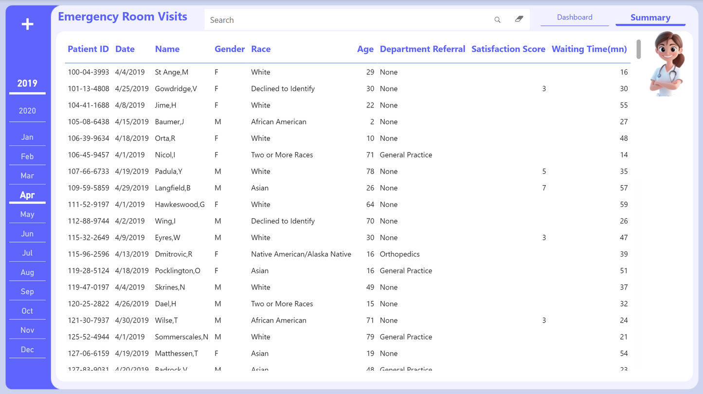The image size is (703, 394).
Task: Click satisfaction score 7 for Langfield,B
Action: (x=544, y=188)
